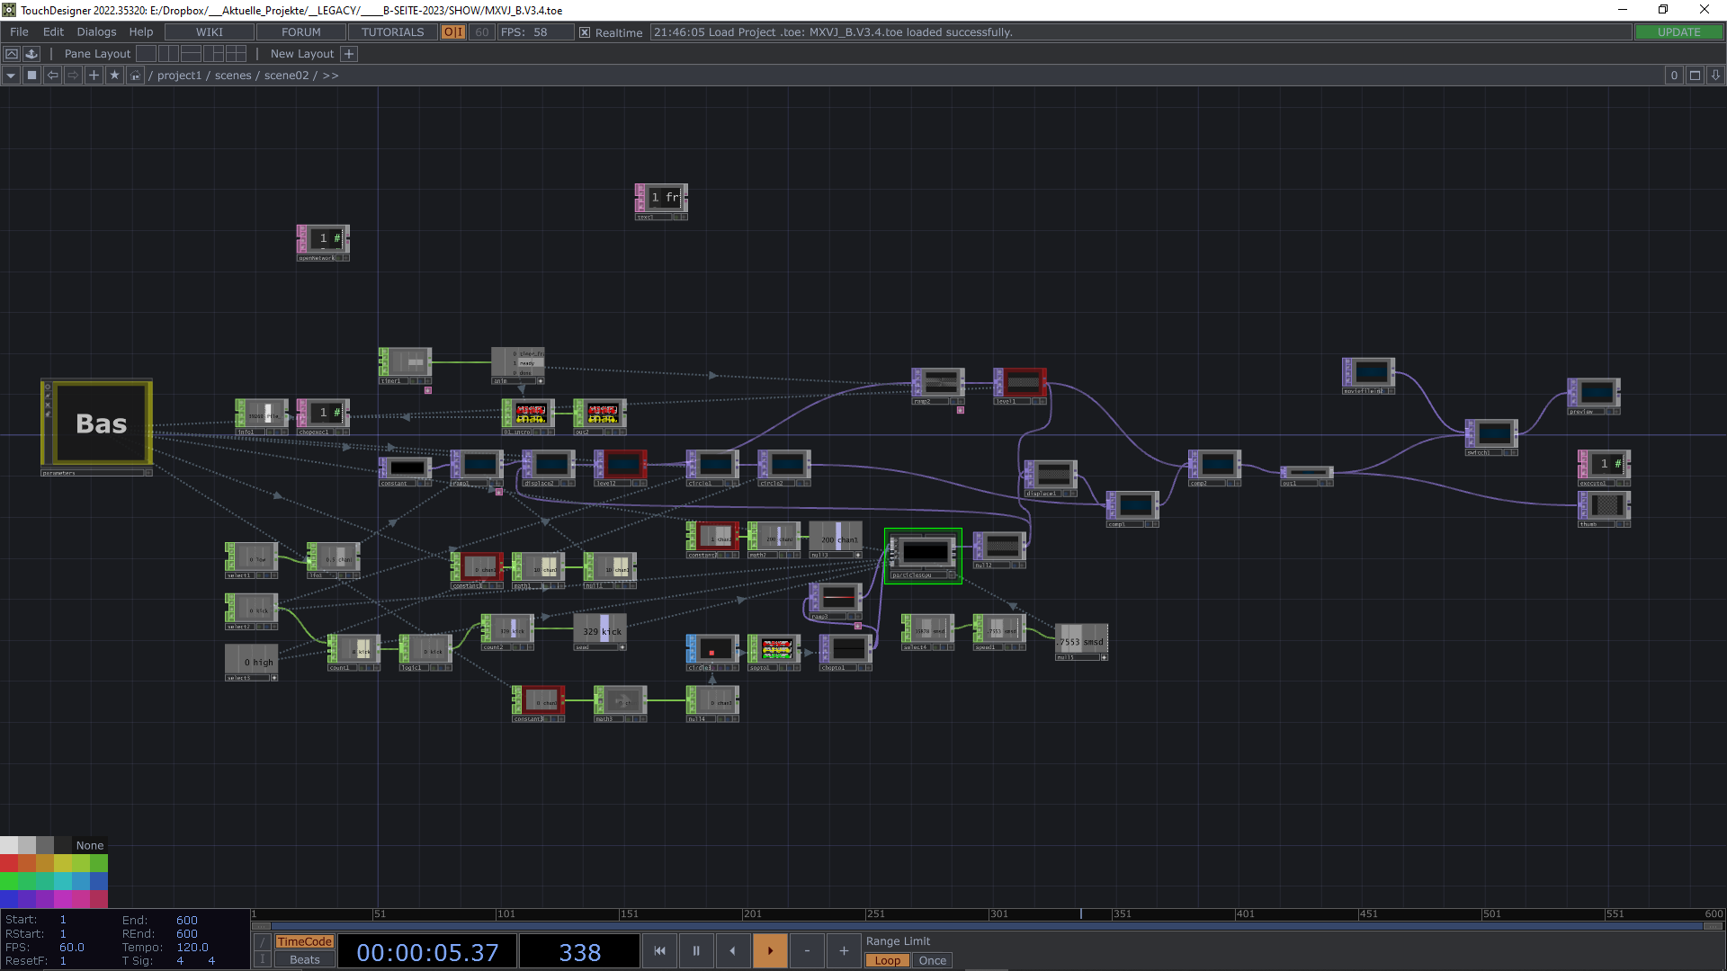Toggle the O|I power button
Viewport: 1727px width, 971px height.
(x=453, y=32)
